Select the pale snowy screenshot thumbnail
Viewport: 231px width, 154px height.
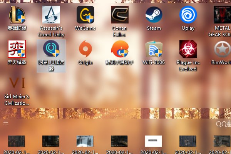click(x=85, y=141)
